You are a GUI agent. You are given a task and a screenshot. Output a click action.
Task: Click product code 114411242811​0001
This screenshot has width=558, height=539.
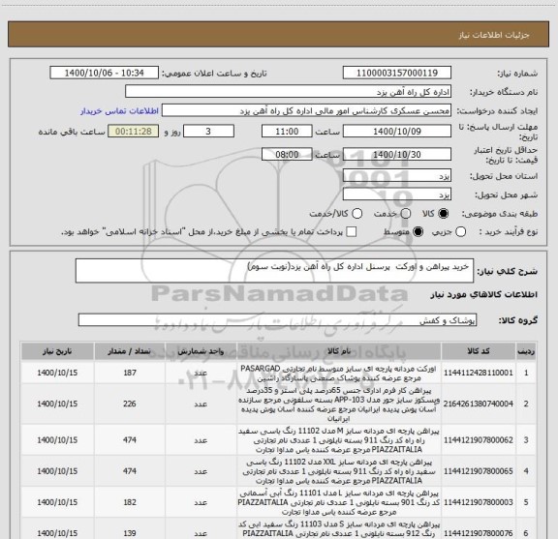479,373
